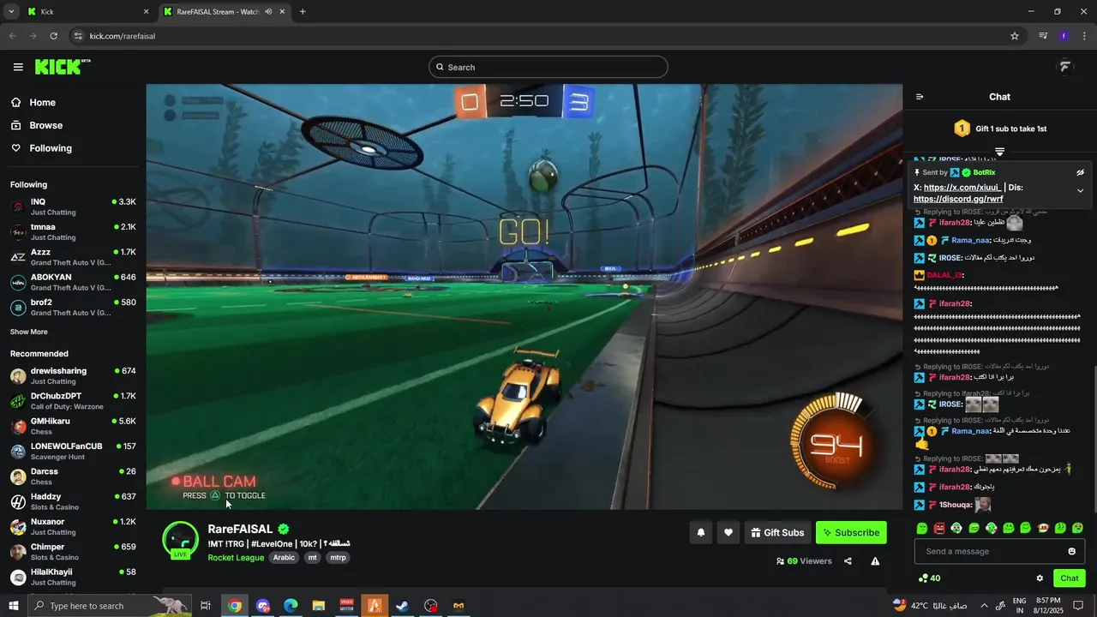
Task: Open the discord.gg/rwrf link
Action: pos(958,199)
